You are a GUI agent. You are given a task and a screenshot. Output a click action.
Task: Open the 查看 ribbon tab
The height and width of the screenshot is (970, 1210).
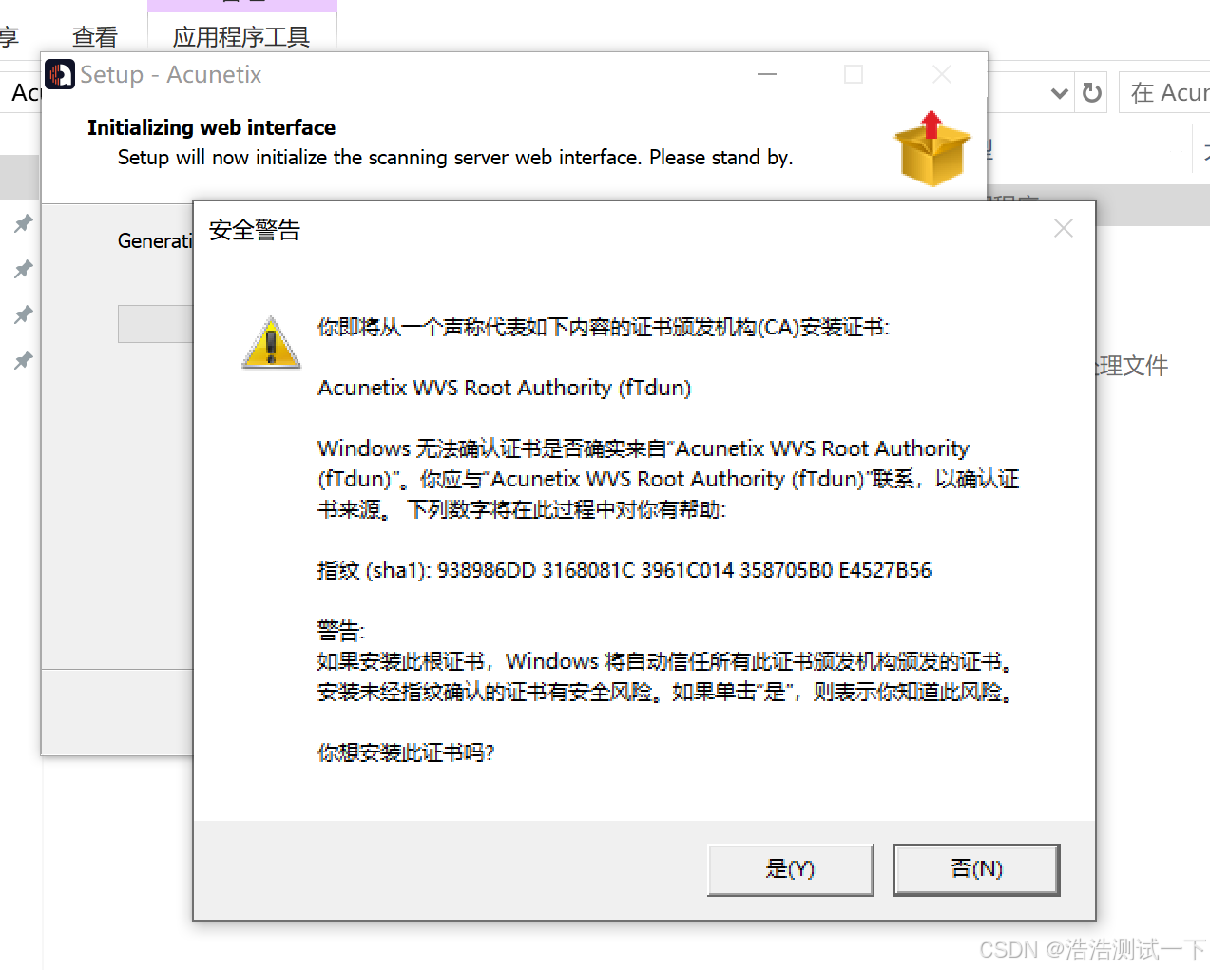coord(95,37)
